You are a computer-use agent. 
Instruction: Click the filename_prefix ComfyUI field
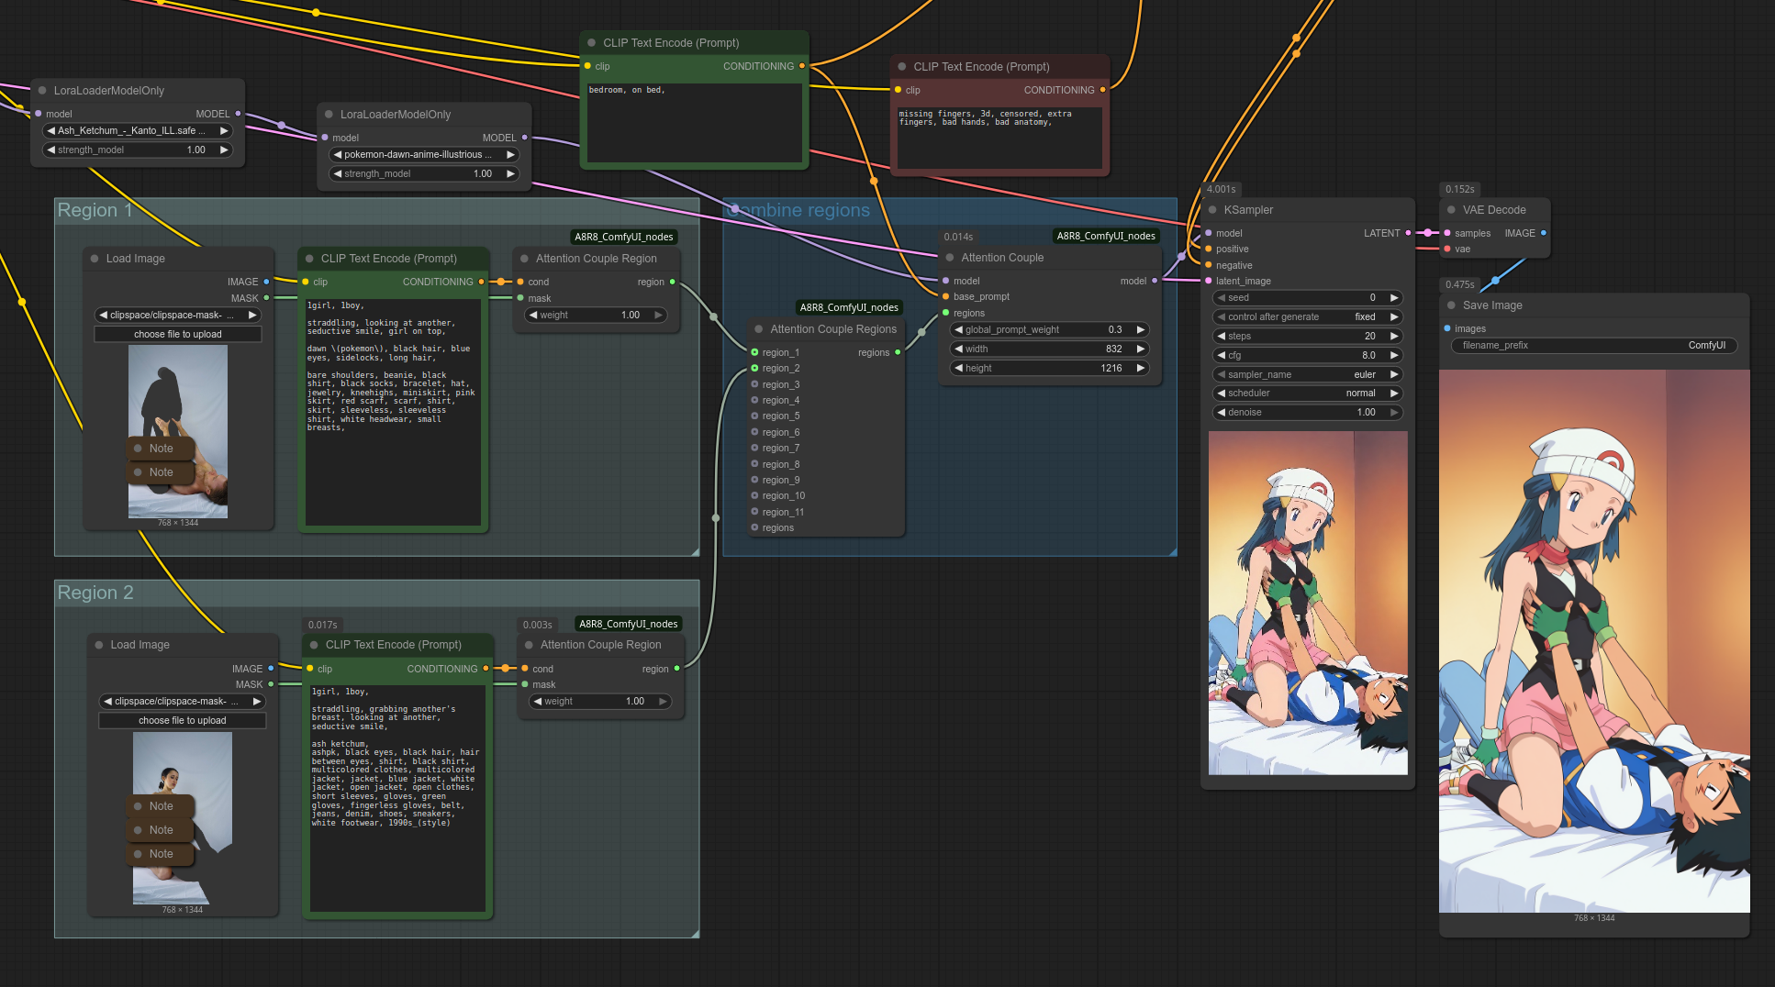[x=1594, y=345]
